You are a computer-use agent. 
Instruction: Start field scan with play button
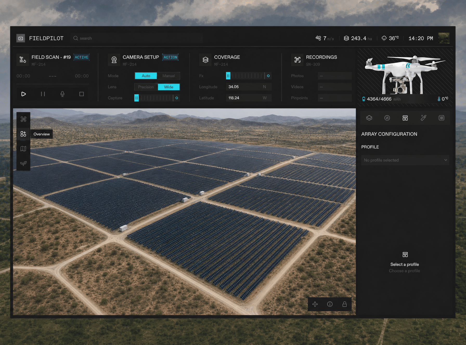(23, 94)
